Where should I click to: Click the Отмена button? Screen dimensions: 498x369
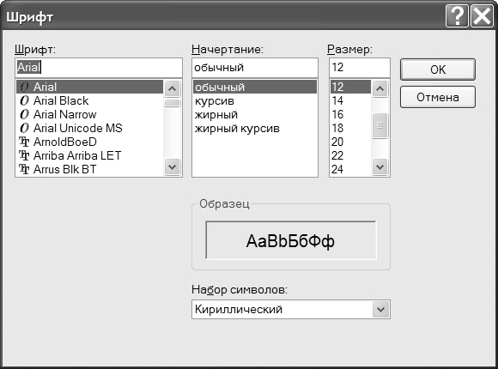coord(438,97)
